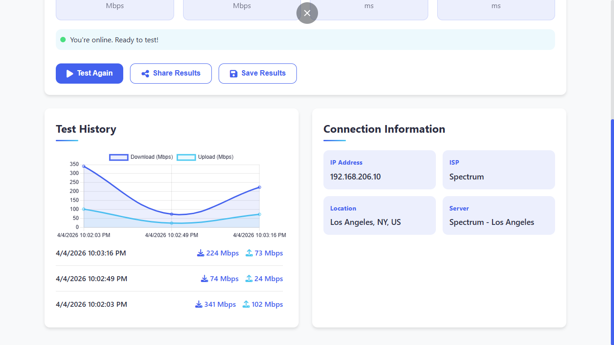Click the last download data point on chart

tap(260, 187)
